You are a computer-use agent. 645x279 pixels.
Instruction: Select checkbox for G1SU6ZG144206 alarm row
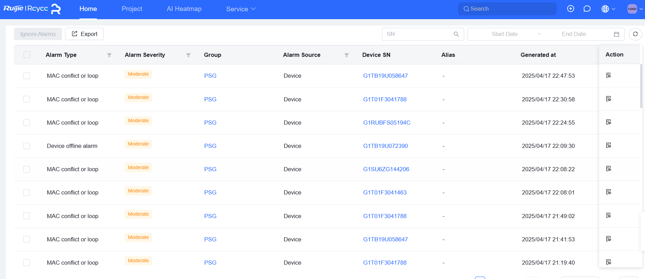(26, 169)
